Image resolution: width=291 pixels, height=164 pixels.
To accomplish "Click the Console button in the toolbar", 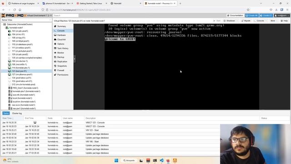I will [x=259, y=21].
